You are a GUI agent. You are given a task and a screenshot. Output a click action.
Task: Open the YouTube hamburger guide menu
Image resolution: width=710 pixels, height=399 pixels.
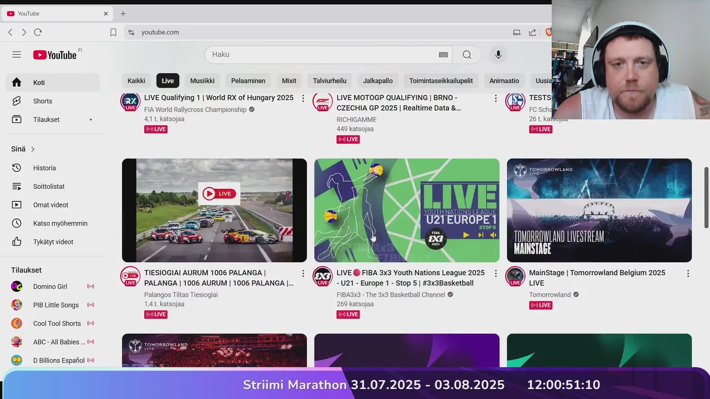(17, 54)
